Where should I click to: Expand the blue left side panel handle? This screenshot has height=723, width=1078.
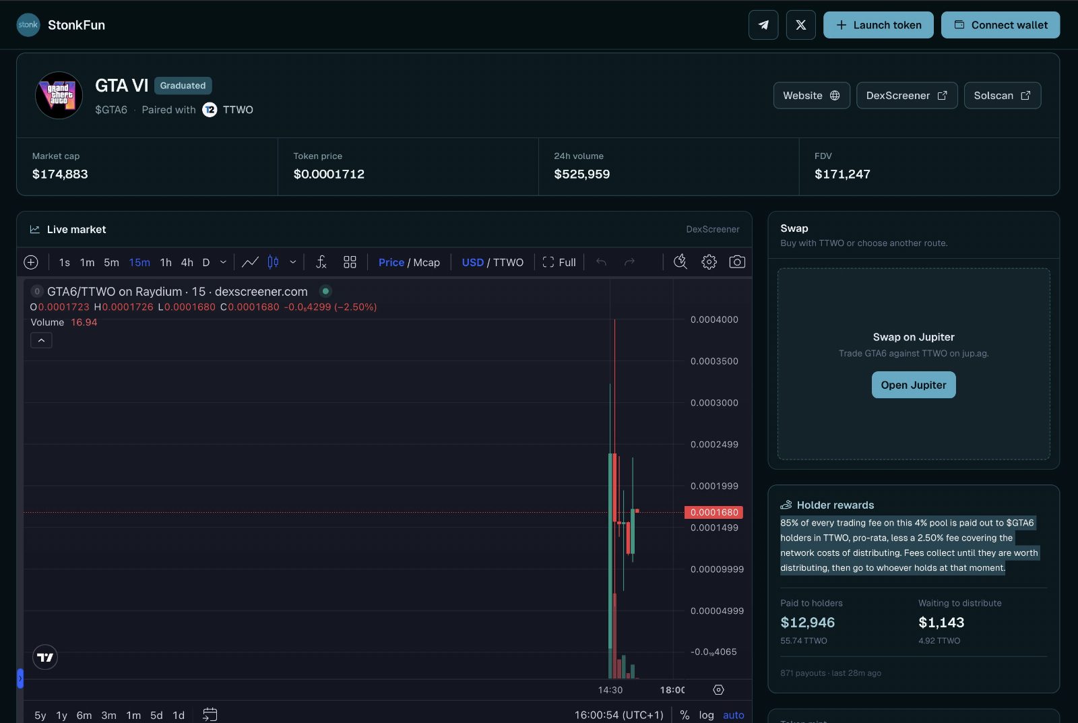(x=20, y=678)
